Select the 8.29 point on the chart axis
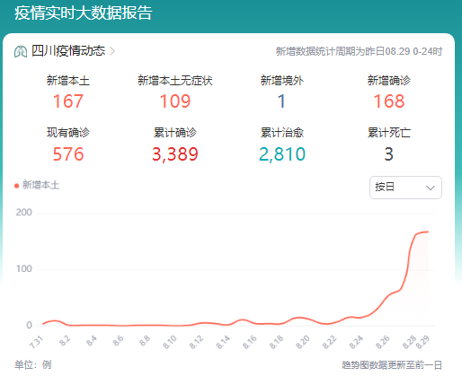This screenshot has width=462, height=385. [423, 342]
